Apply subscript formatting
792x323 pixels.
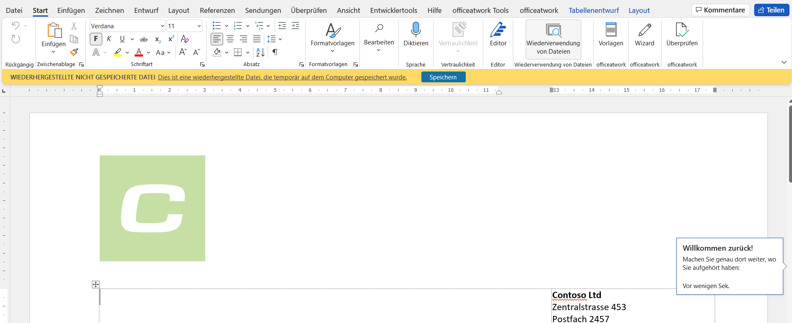pyautogui.click(x=157, y=39)
